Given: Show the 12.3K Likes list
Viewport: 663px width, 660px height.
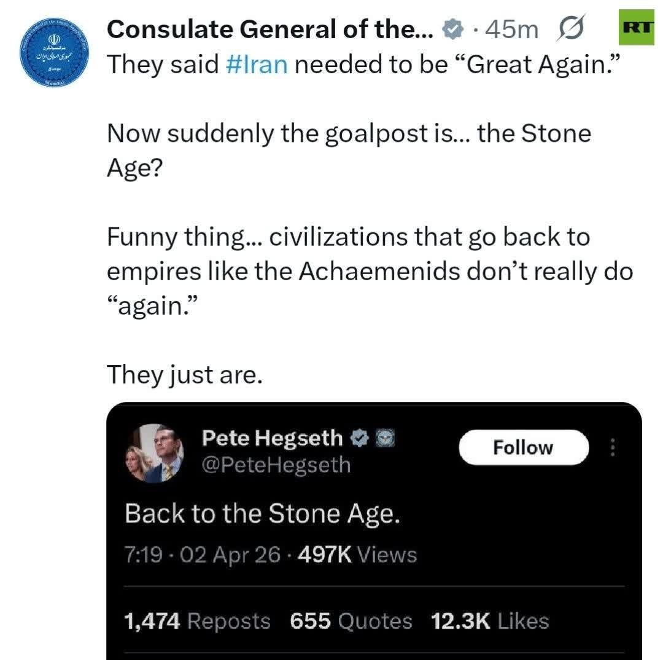Looking at the screenshot, I should 490,621.
